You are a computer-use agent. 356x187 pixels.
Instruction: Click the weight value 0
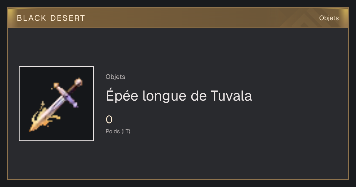[109, 120]
